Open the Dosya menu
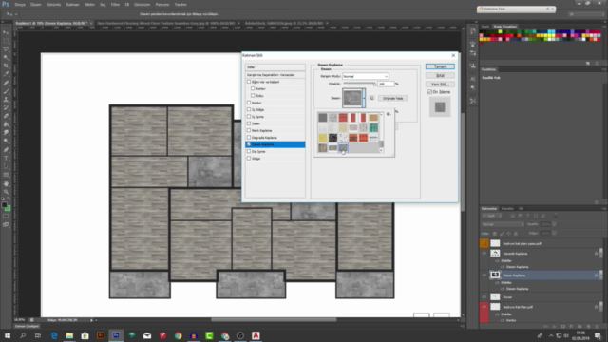This screenshot has height=342, width=608. tap(20, 4)
